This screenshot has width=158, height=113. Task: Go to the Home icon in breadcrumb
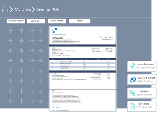[x=5, y=9]
